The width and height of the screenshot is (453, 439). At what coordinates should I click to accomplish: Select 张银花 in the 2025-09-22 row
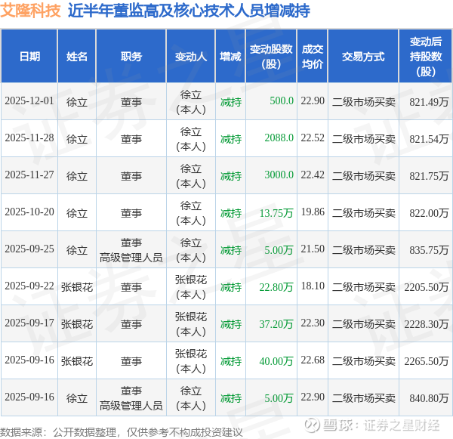(x=77, y=287)
